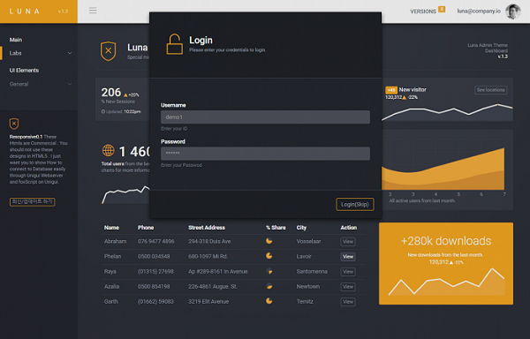530x339 pixels.
Task: Click the Login(Skip) button
Action: click(x=355, y=204)
